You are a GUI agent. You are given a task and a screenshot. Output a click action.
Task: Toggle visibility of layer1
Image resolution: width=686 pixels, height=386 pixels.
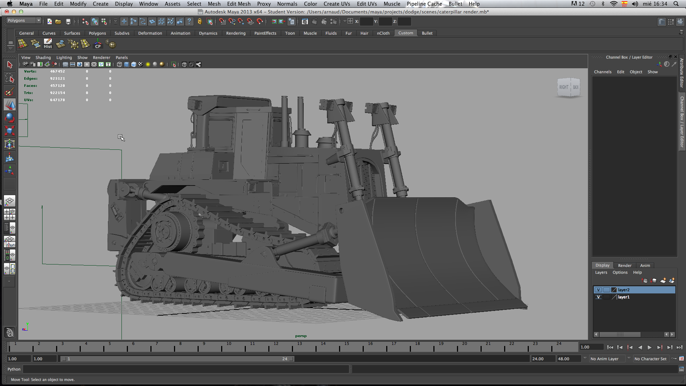pyautogui.click(x=598, y=297)
